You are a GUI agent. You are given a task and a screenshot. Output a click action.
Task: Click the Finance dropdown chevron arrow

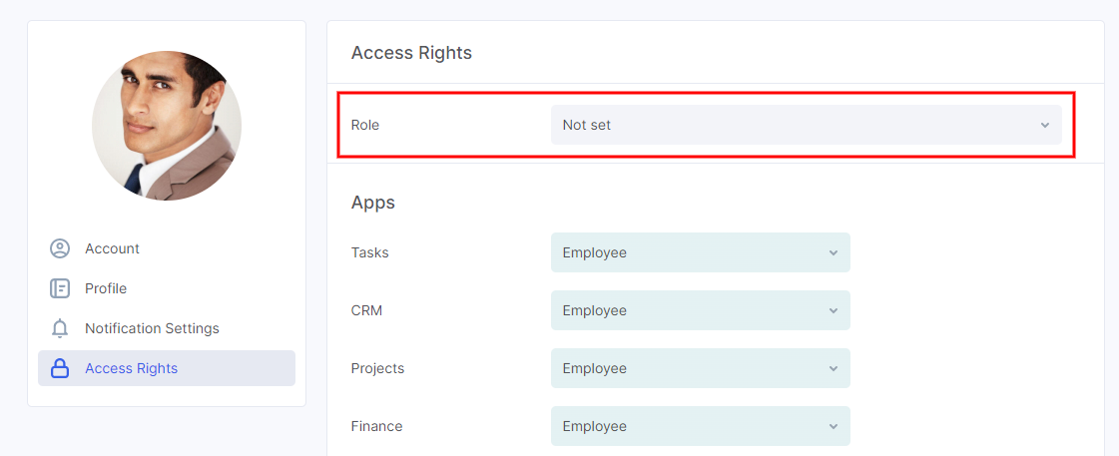tap(833, 426)
